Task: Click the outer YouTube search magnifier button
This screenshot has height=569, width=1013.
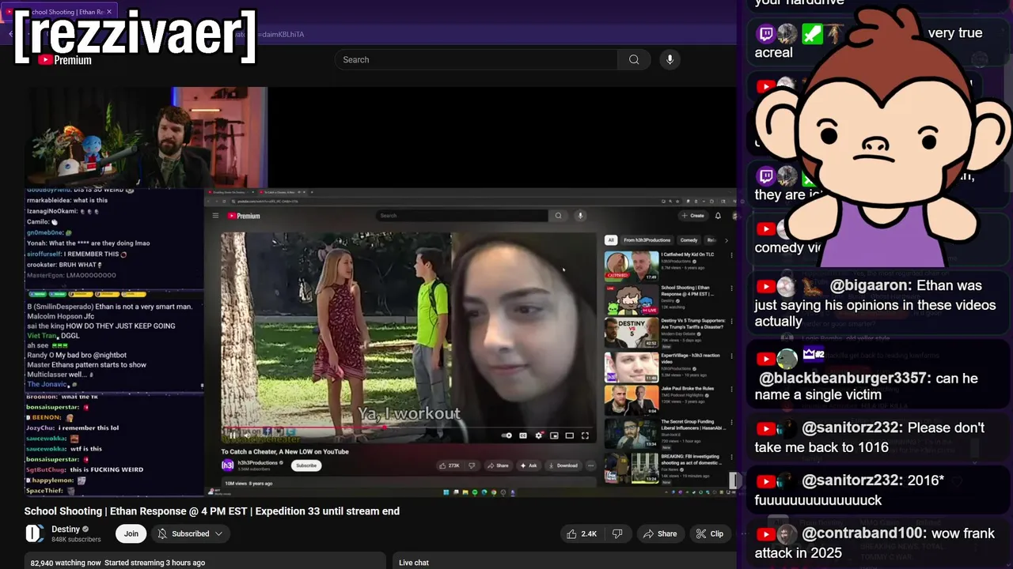Action: [x=634, y=59]
